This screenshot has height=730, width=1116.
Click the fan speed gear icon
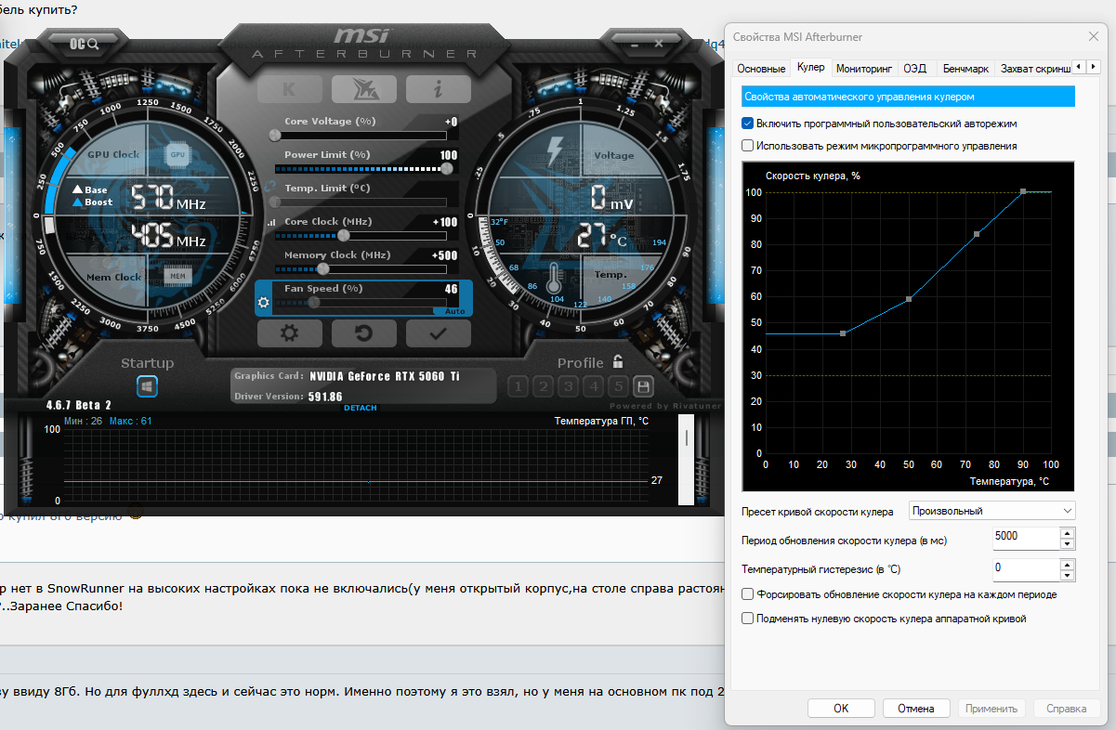click(263, 303)
